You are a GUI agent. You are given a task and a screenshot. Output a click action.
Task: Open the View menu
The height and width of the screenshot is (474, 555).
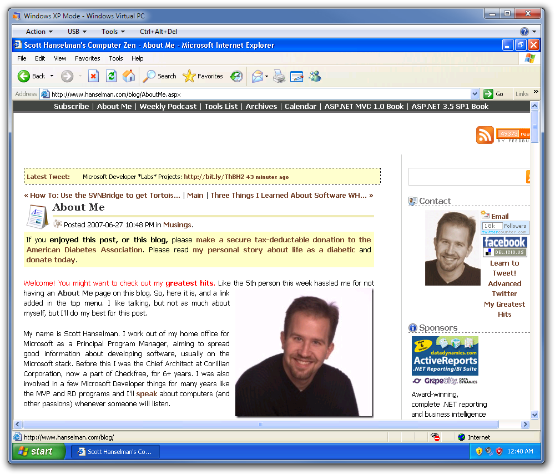pos(60,58)
